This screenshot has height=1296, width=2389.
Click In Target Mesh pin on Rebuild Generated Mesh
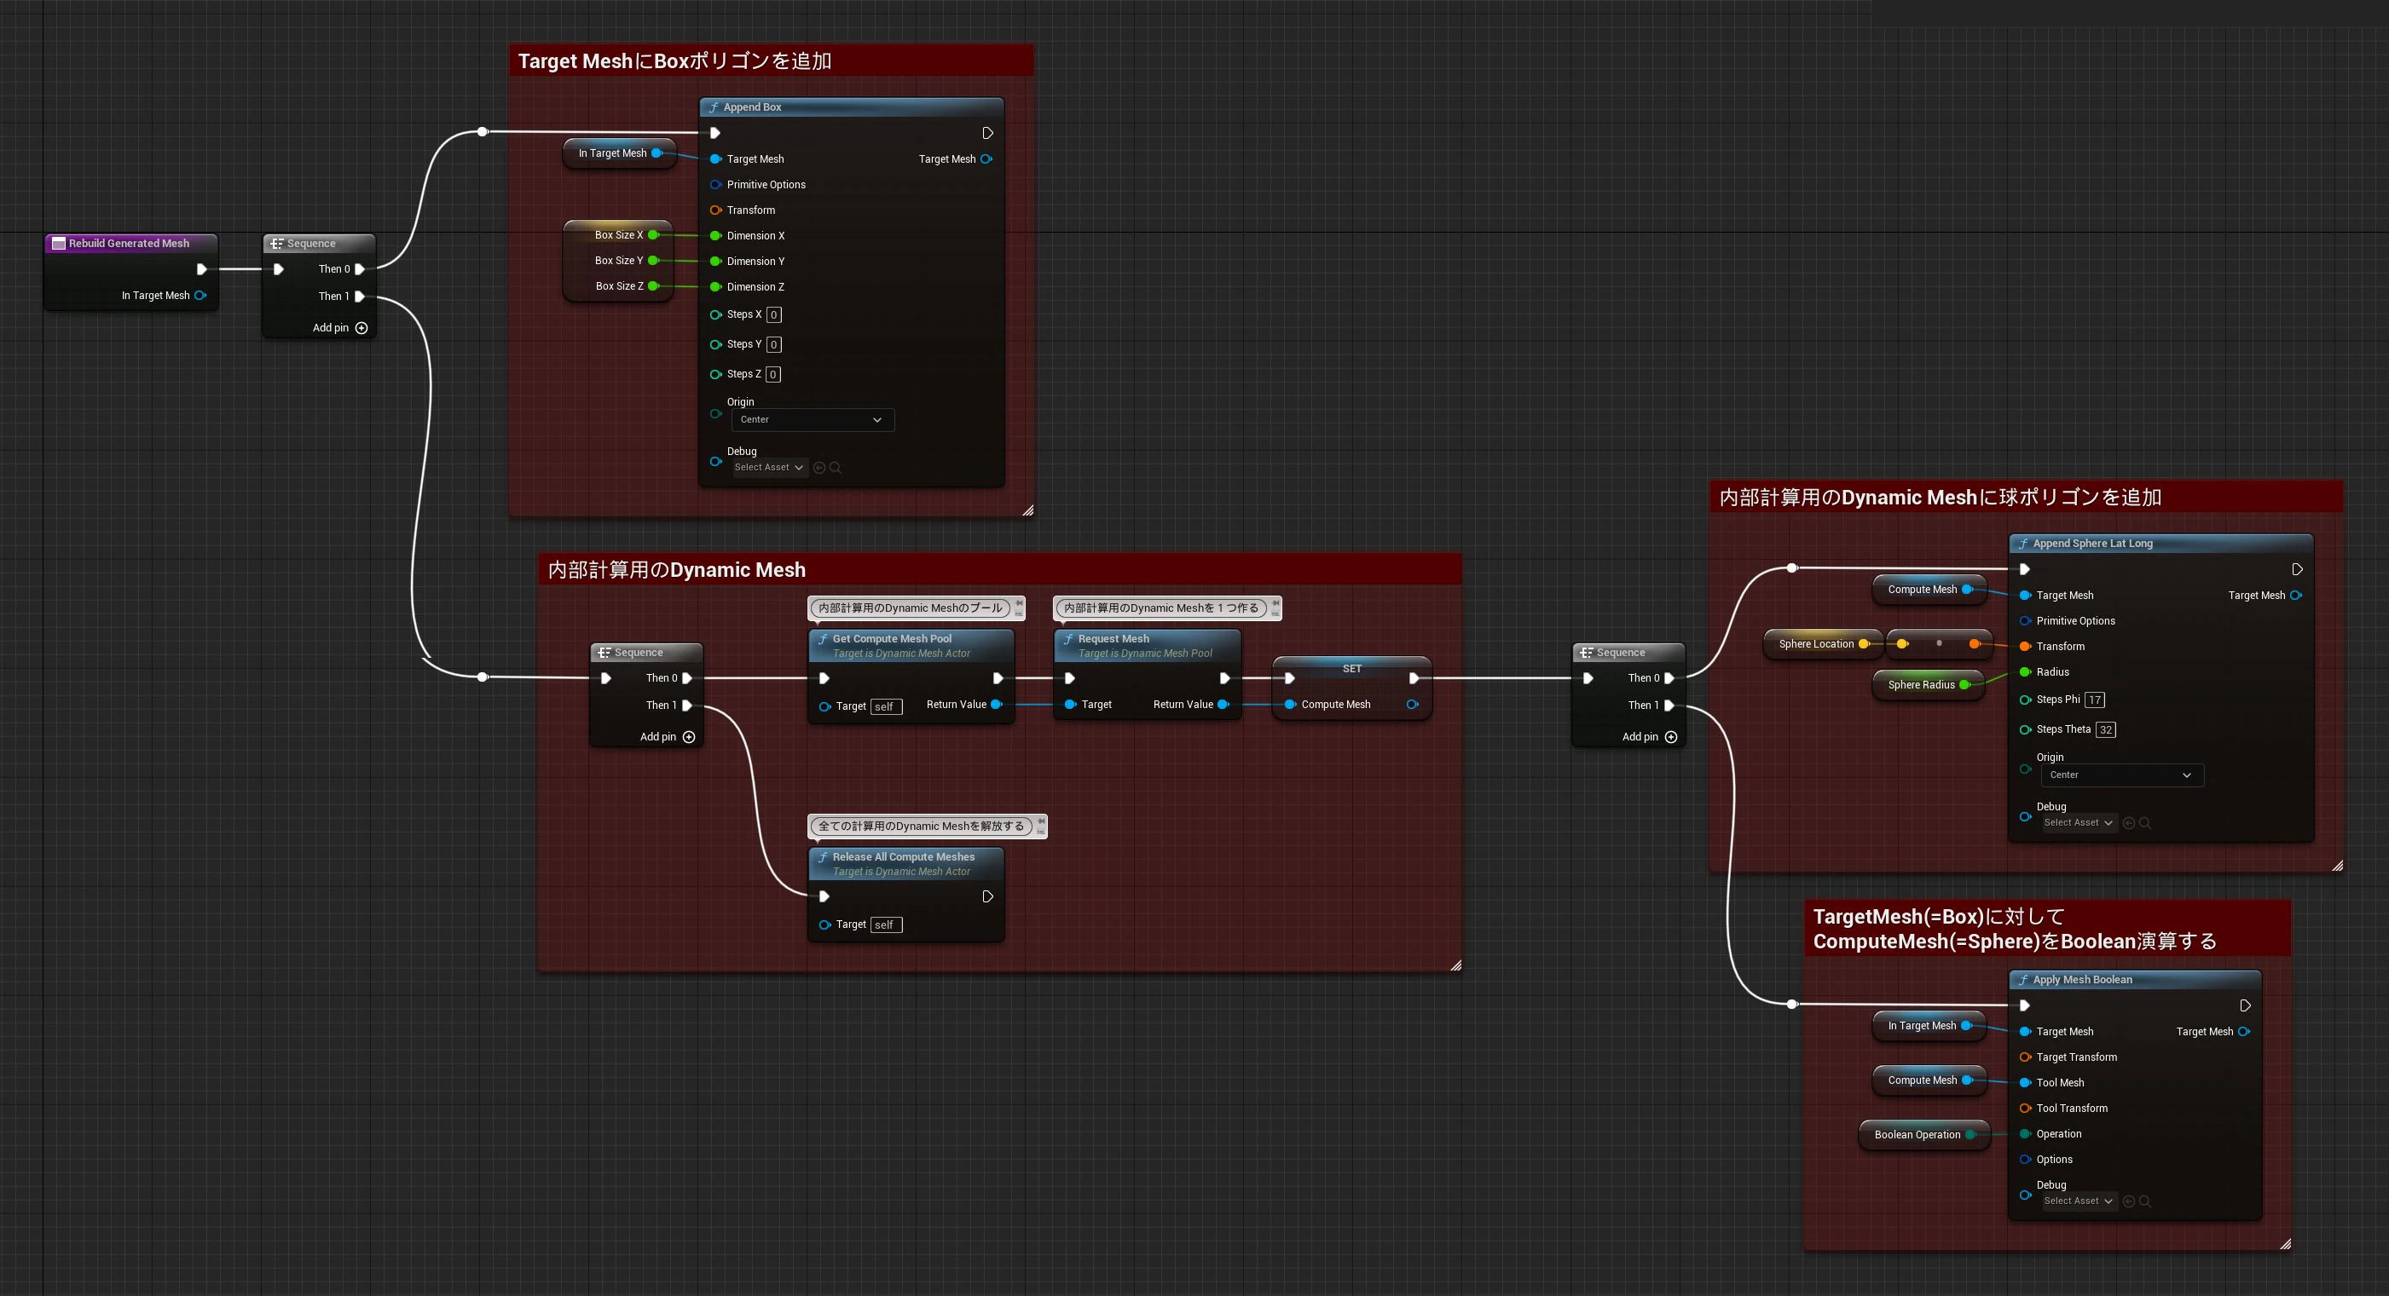point(200,296)
